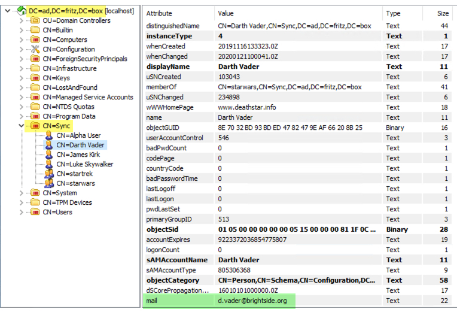This screenshot has height=315, width=457.
Task: Expand the CN=Keys node
Action: (x=22, y=78)
